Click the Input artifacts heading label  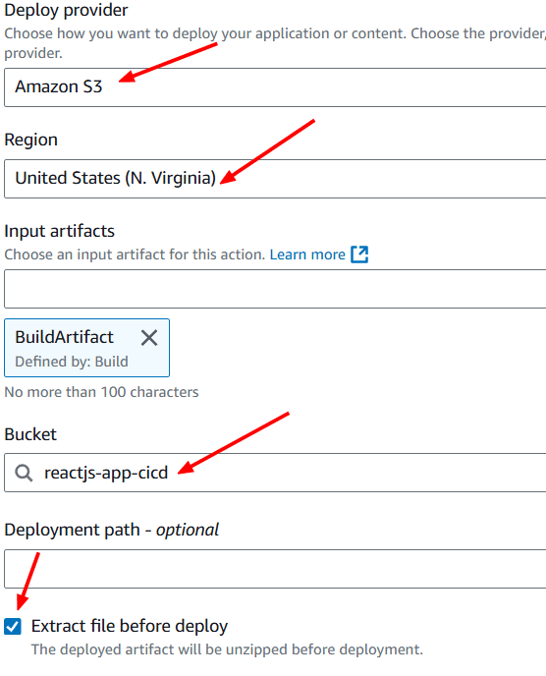[x=60, y=231]
